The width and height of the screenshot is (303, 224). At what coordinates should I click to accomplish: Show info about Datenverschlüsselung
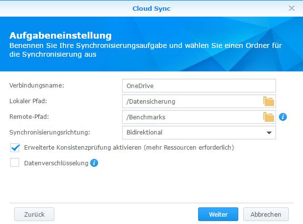tap(94, 163)
